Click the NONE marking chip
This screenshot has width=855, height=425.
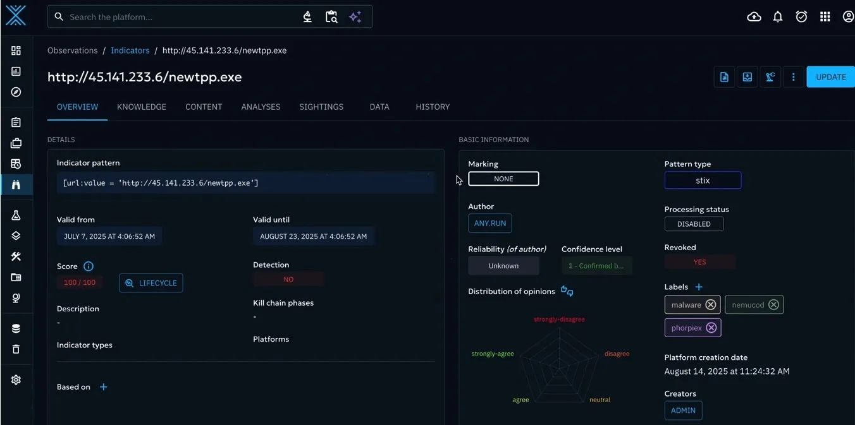click(x=503, y=179)
